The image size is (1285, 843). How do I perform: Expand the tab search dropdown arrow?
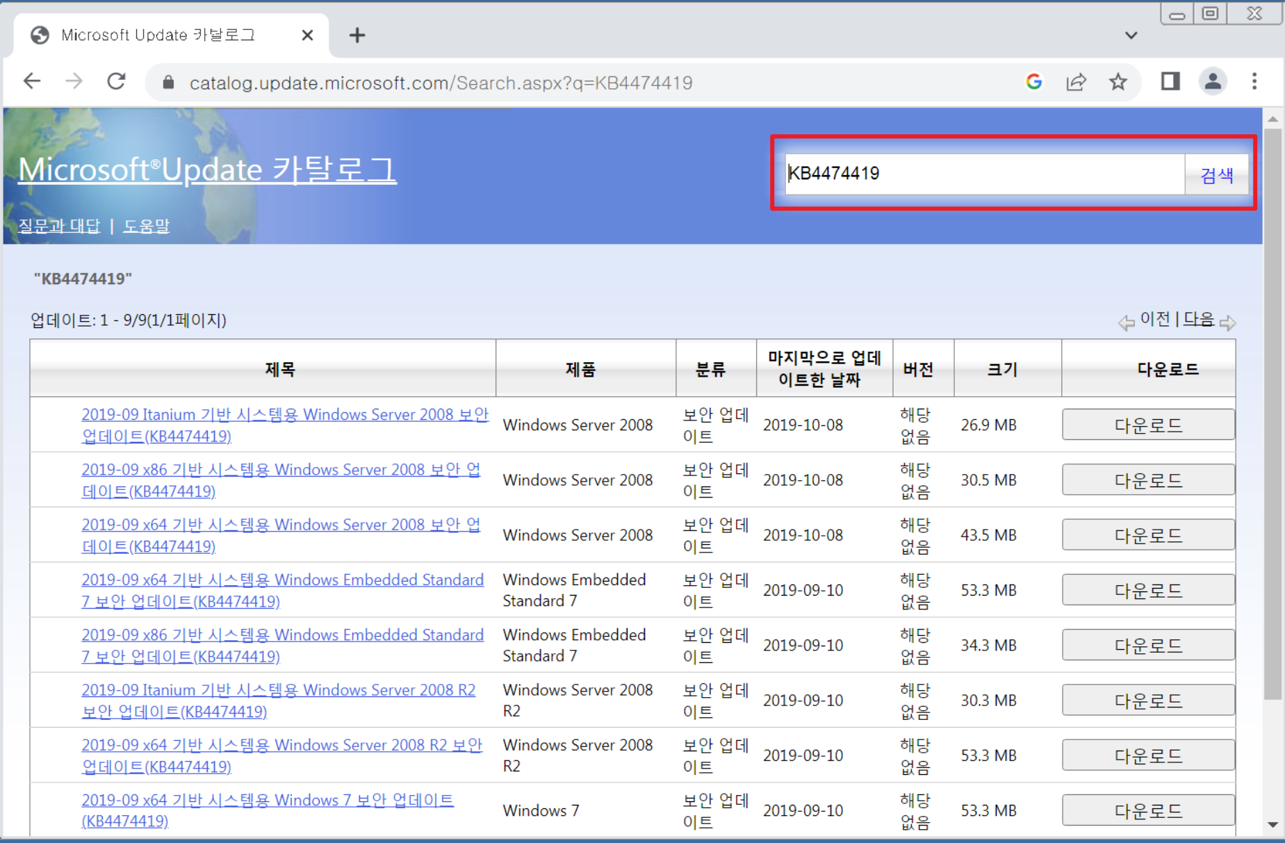(x=1131, y=35)
